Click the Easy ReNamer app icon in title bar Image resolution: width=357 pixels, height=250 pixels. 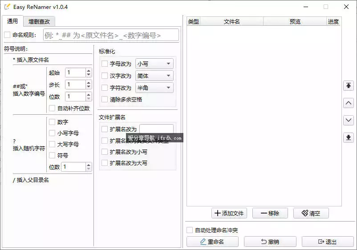7,7
